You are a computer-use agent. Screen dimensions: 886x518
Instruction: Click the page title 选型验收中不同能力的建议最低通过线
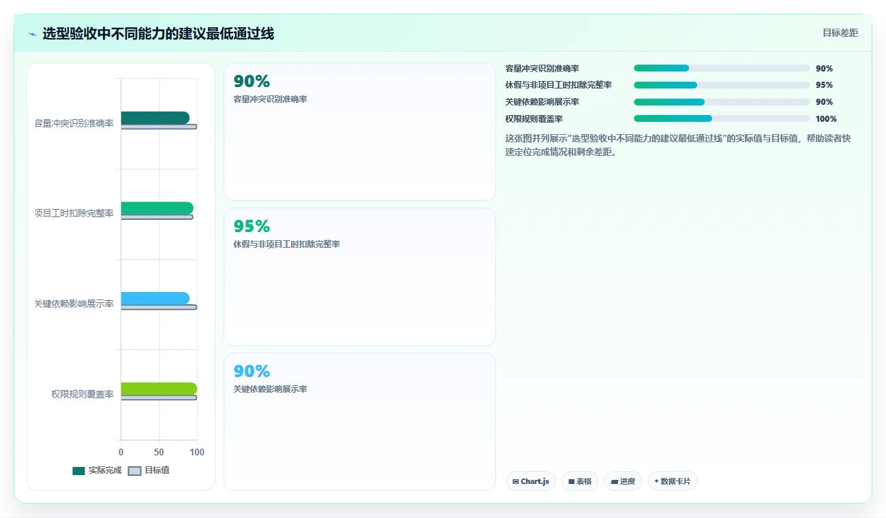tap(158, 33)
